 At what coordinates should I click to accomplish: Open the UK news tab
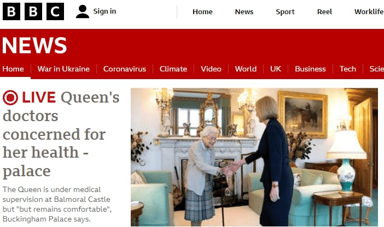276,69
